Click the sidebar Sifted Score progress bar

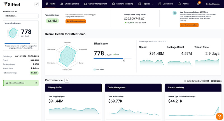click(21, 43)
